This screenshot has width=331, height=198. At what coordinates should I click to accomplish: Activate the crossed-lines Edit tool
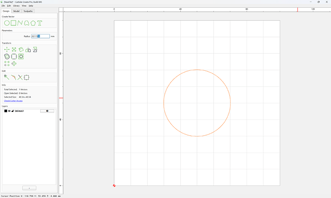tap(20, 77)
